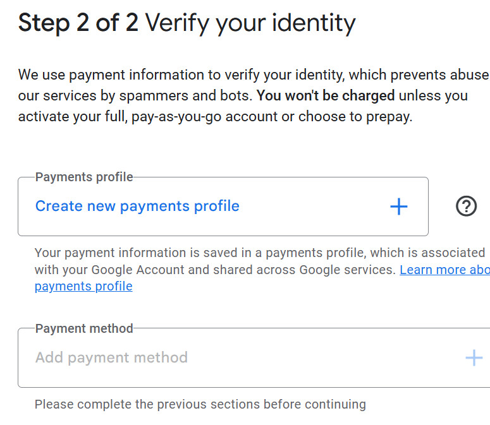
Task: Click the "Add payment method" placeholder
Action: point(111,357)
